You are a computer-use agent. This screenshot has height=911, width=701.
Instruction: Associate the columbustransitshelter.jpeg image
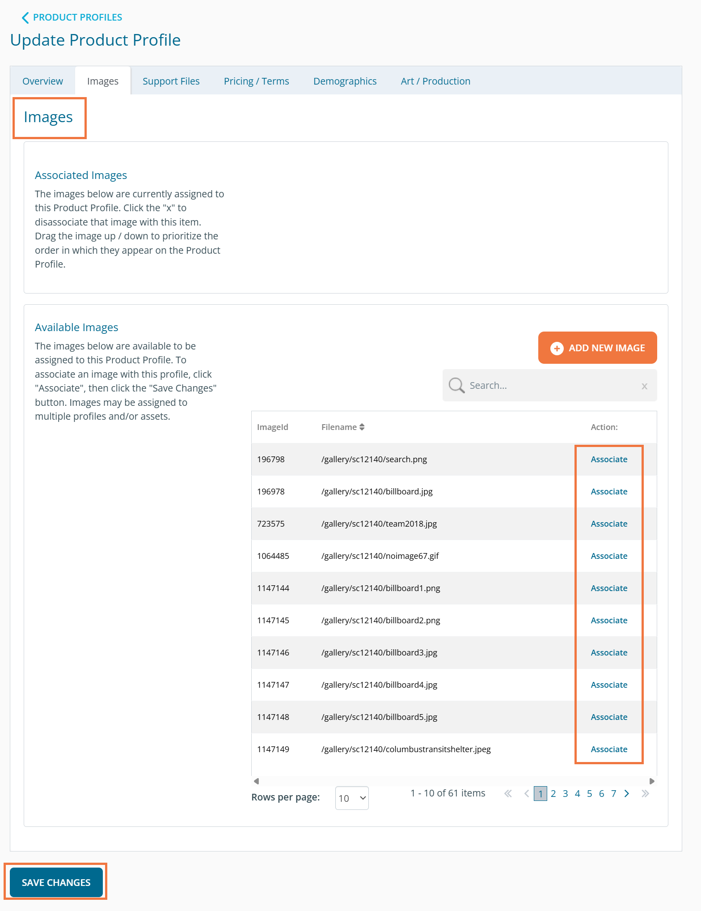(609, 749)
